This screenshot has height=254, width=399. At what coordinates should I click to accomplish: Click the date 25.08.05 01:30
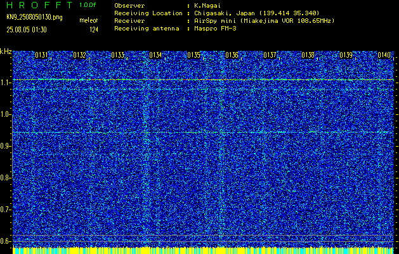tap(27, 30)
